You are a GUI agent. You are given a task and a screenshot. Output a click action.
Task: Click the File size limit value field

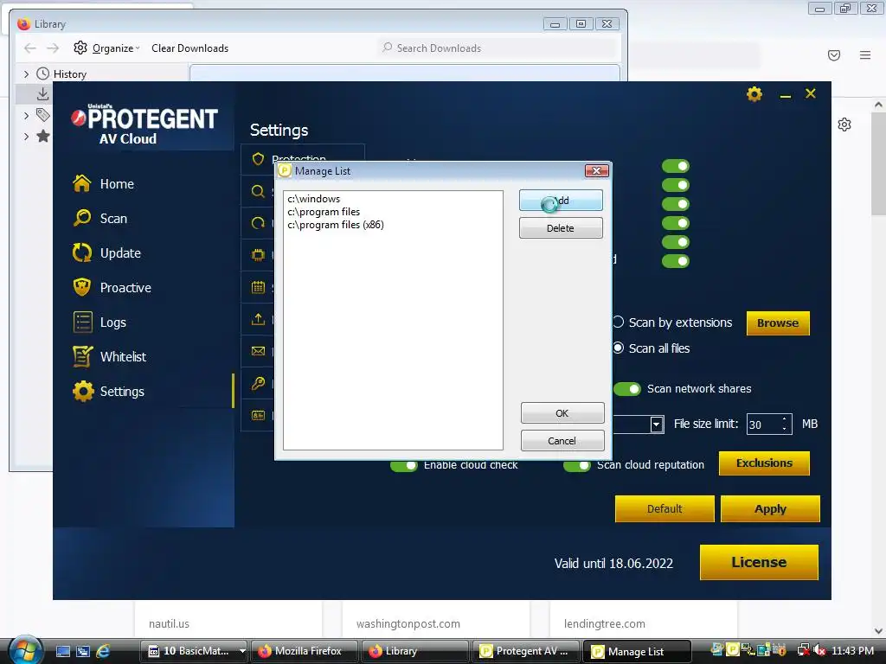click(763, 424)
